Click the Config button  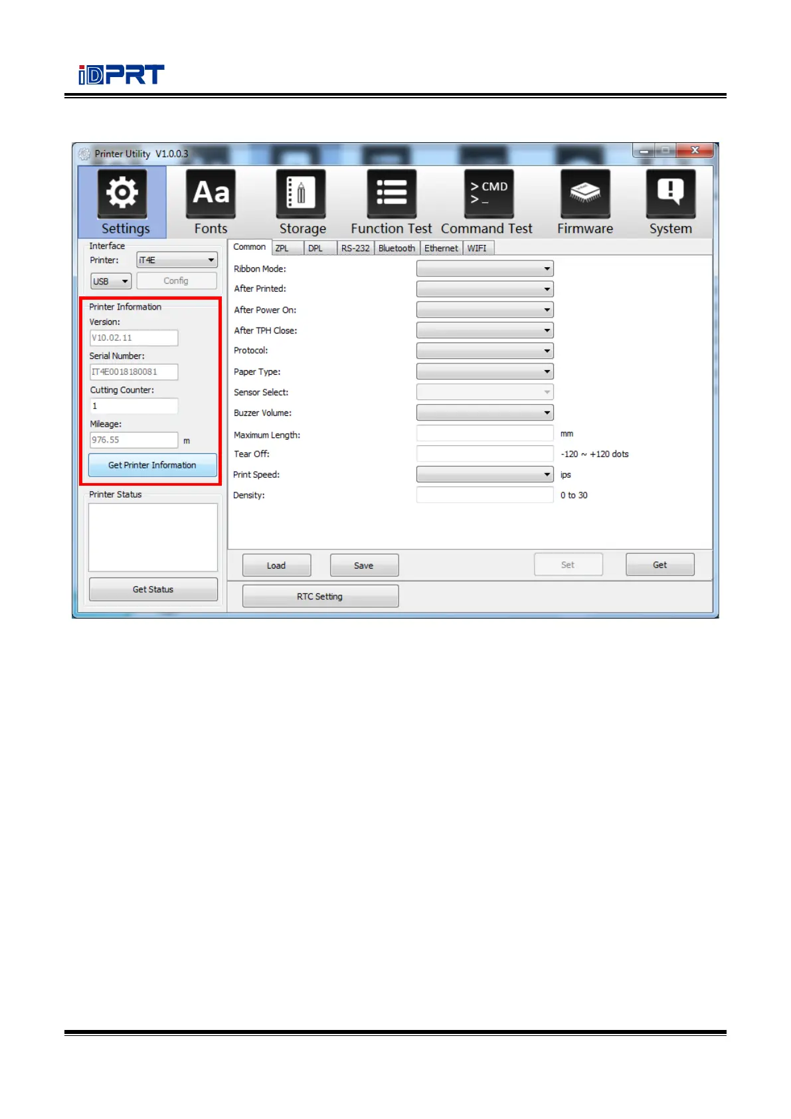point(176,280)
